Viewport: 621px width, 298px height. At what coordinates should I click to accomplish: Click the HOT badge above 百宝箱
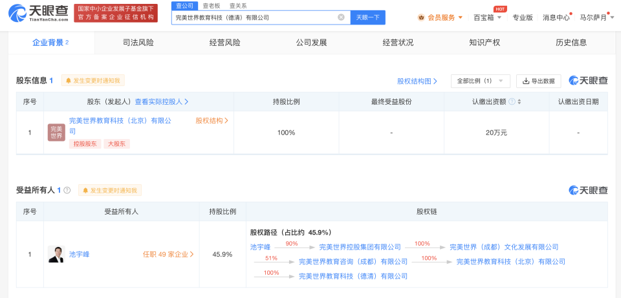pyautogui.click(x=501, y=8)
